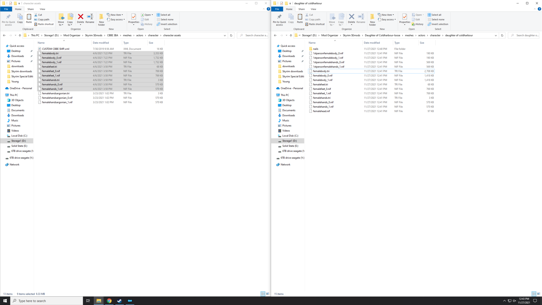542x305 pixels.
Task: Open File menu in right window
Action: [x=277, y=9]
